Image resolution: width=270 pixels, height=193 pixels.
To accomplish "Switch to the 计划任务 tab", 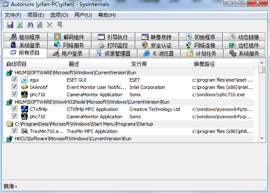I will pos(202,54).
